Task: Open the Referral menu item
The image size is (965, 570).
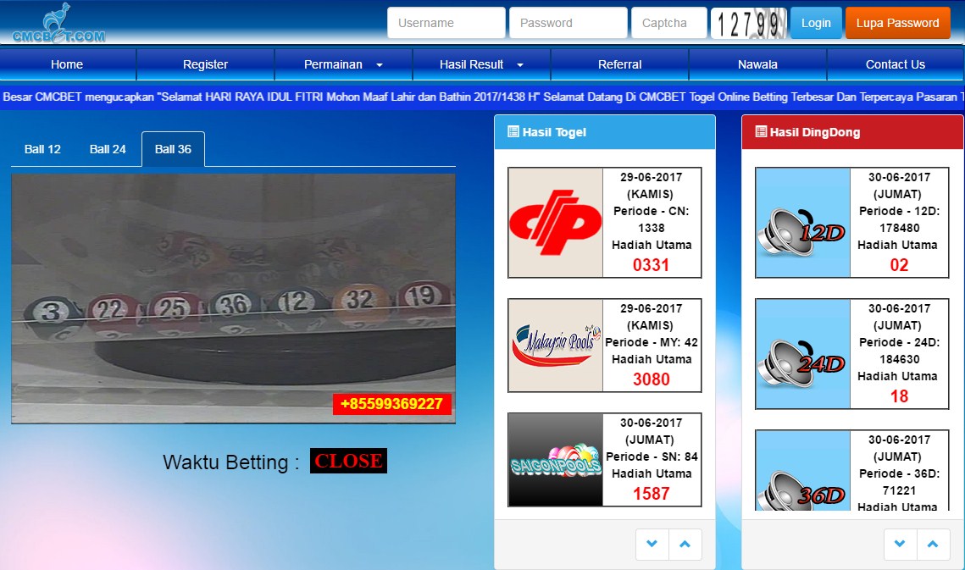Action: [x=619, y=64]
